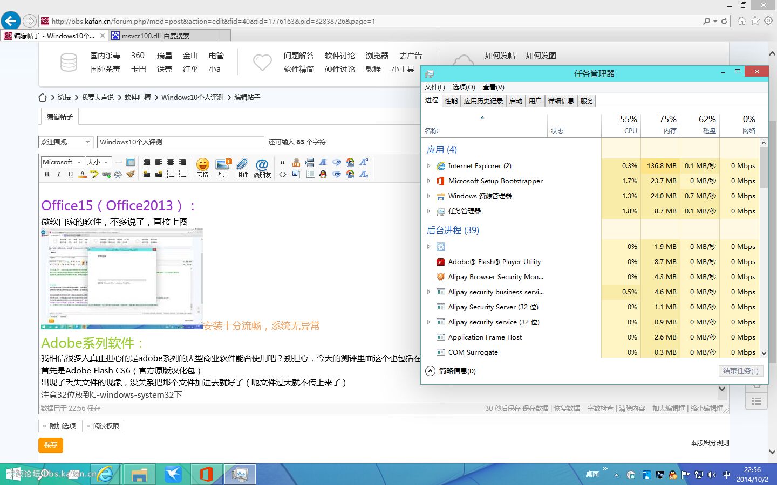Open the 大小 font size dropdown

pos(98,162)
